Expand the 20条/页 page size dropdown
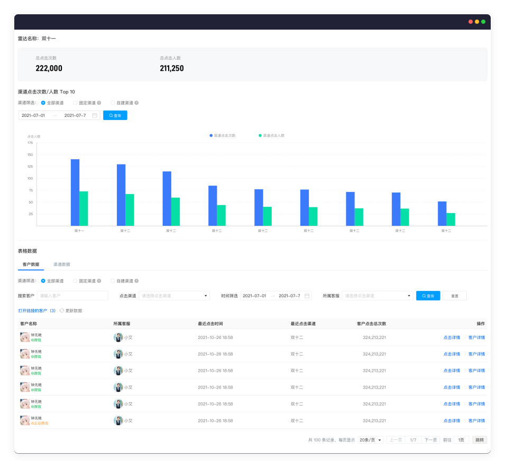The width and height of the screenshot is (505, 468). click(371, 440)
